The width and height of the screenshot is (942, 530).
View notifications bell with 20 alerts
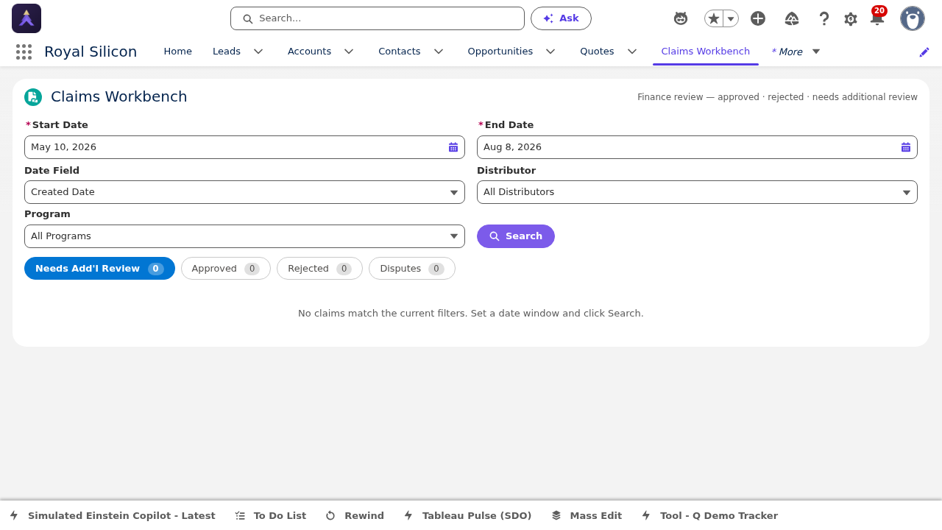click(x=877, y=18)
